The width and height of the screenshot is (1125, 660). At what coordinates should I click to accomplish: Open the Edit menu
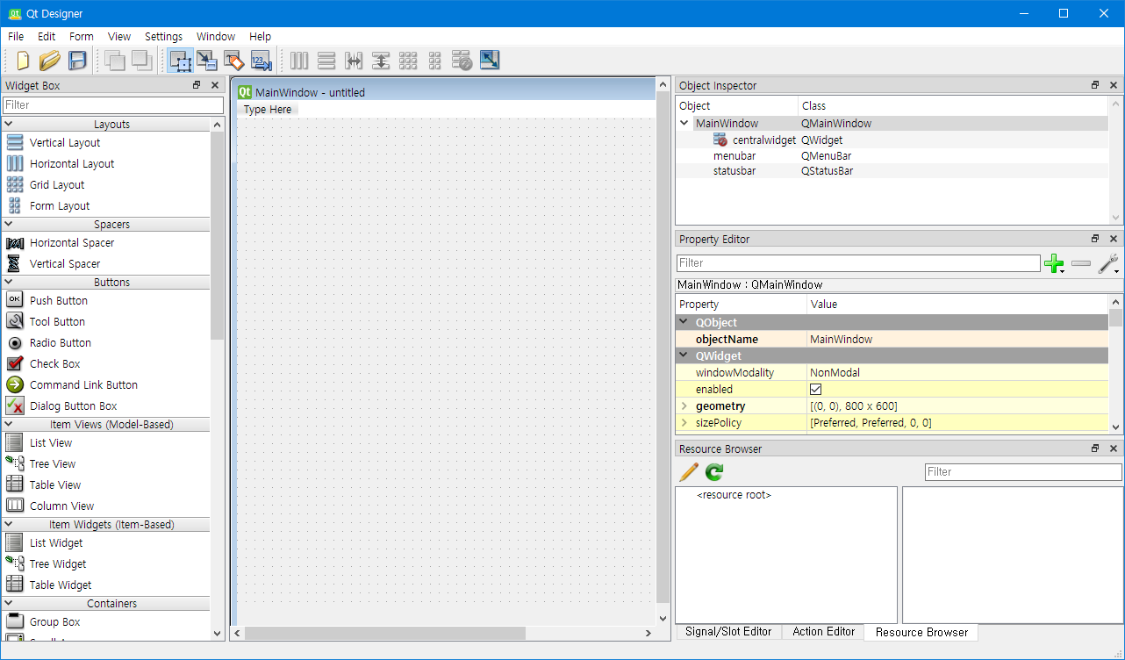click(47, 37)
